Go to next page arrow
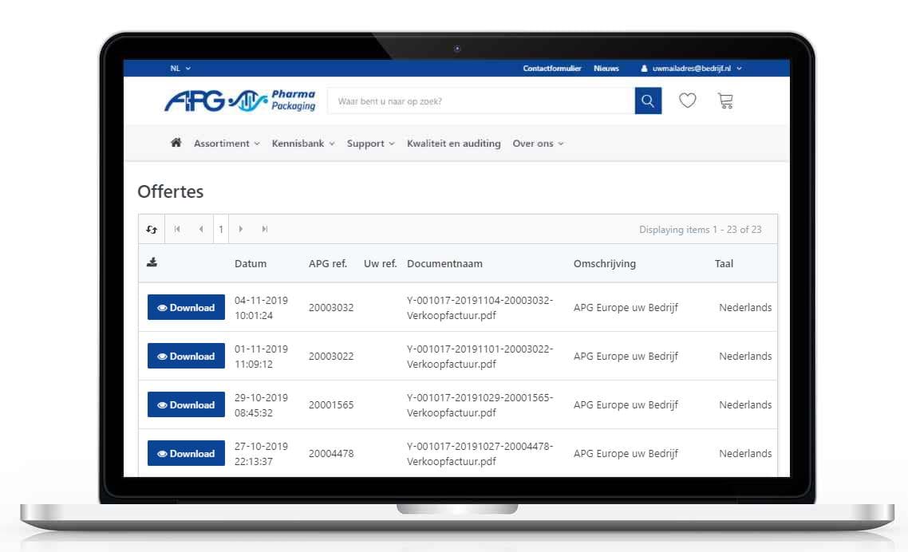This screenshot has width=908, height=552. click(241, 230)
